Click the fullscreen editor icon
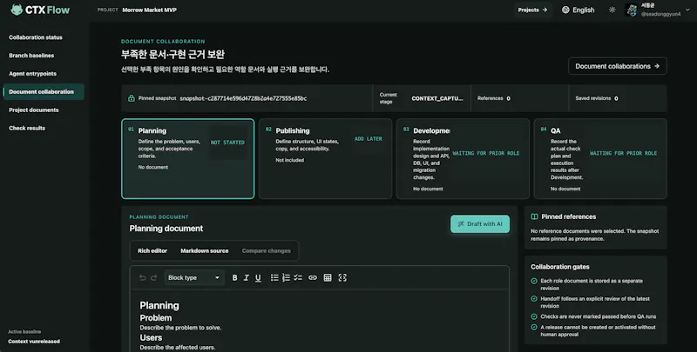Image resolution: width=697 pixels, height=352 pixels. pos(342,277)
